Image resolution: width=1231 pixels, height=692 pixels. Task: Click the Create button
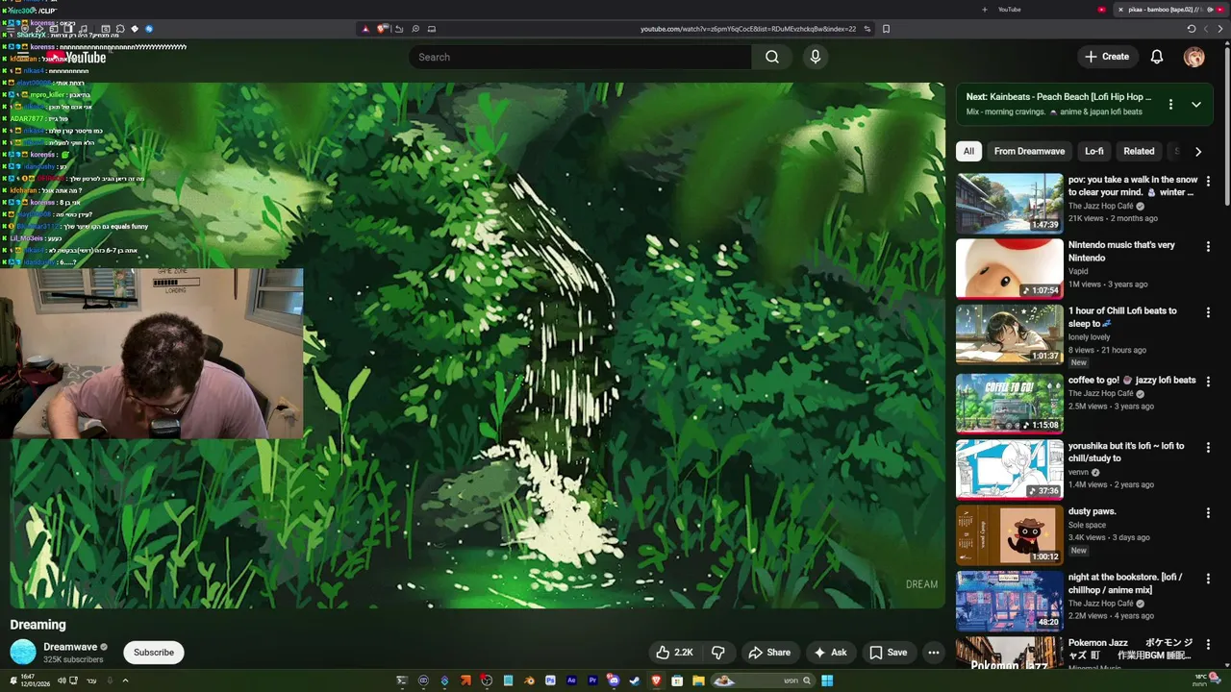pyautogui.click(x=1107, y=57)
